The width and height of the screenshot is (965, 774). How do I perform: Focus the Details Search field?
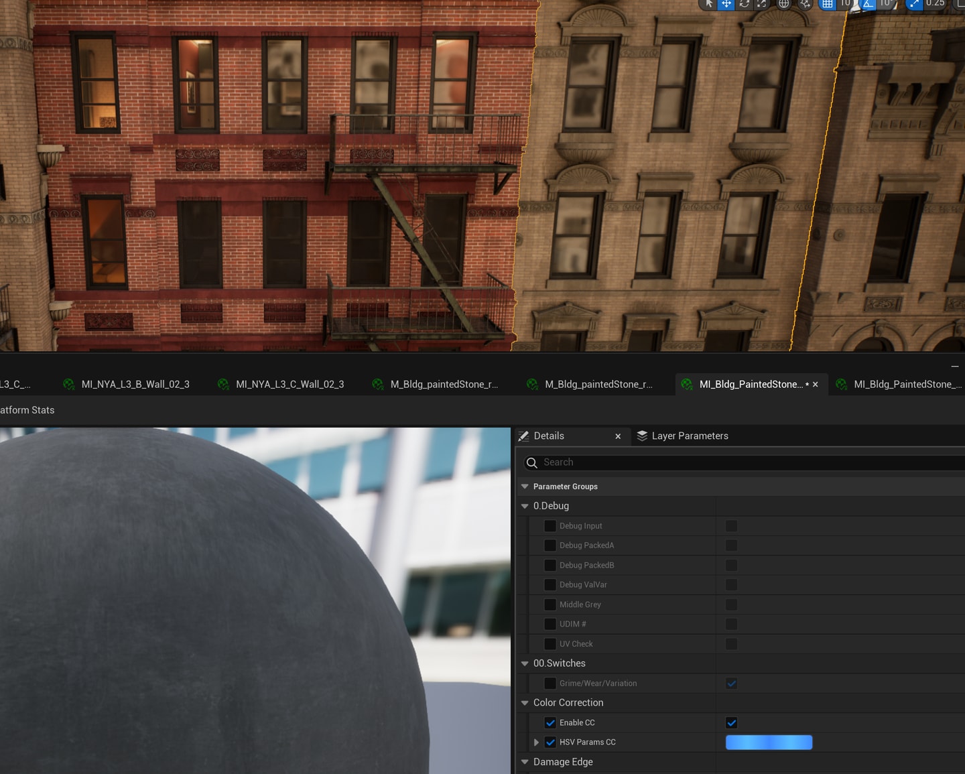[744, 462]
